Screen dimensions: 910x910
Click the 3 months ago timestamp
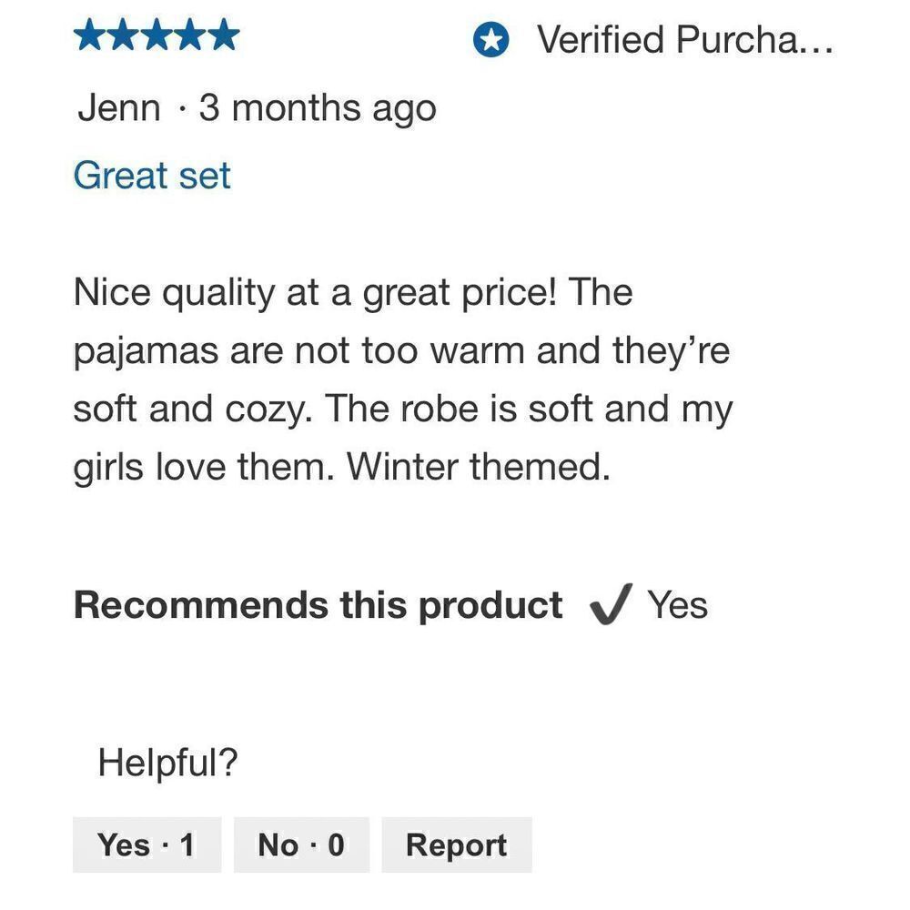pyautogui.click(x=318, y=110)
